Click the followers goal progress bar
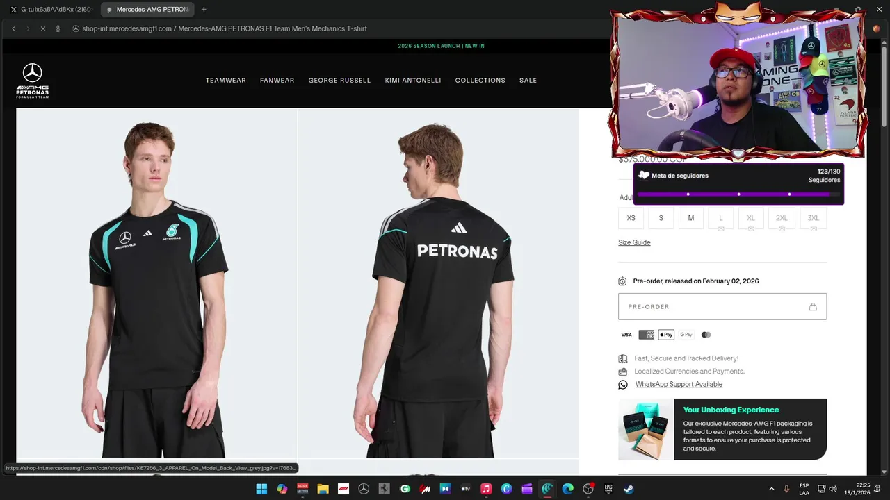This screenshot has width=890, height=500. [738, 194]
